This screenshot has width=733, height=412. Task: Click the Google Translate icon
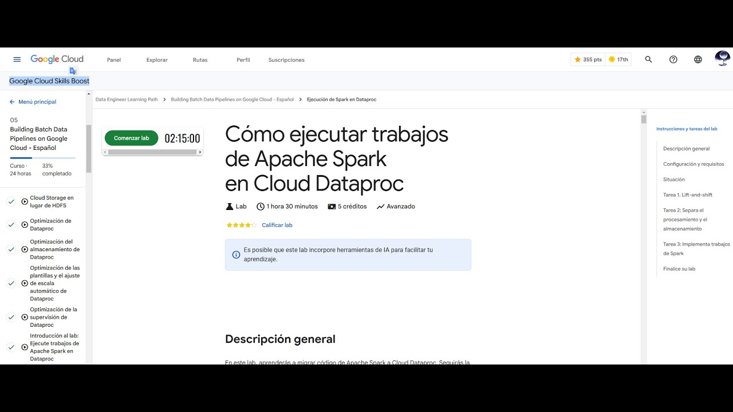point(73,71)
